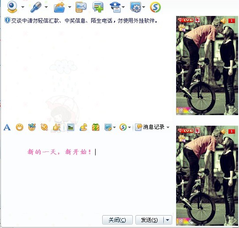
Task: Expand the 消息记录 dropdown arrow
Action: point(168,127)
